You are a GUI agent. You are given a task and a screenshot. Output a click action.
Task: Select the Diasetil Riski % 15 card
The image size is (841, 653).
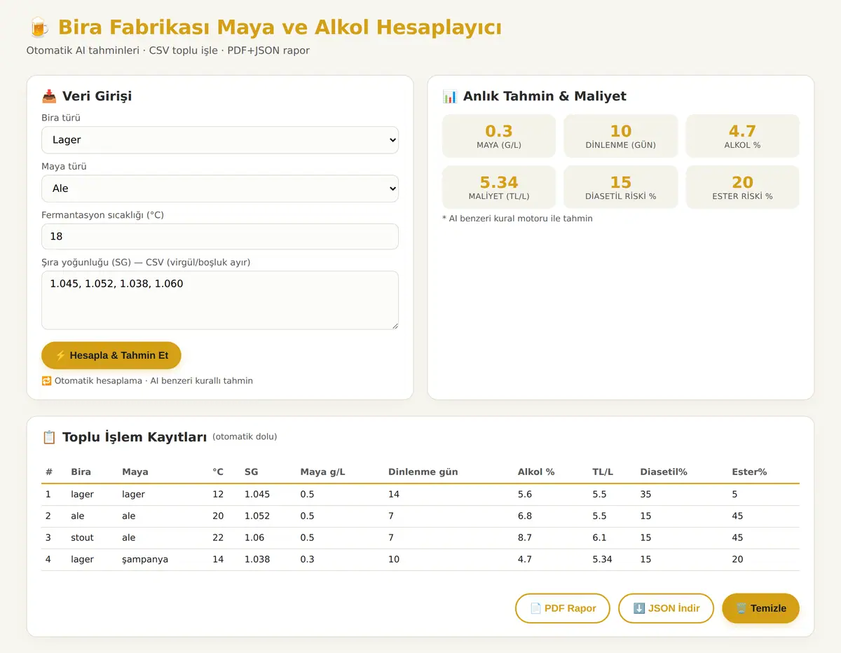pos(621,187)
